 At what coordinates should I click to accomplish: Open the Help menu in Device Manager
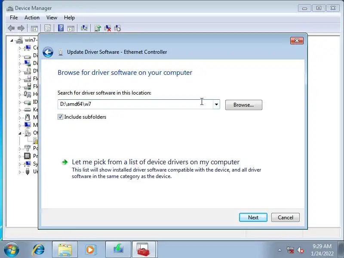click(x=69, y=18)
